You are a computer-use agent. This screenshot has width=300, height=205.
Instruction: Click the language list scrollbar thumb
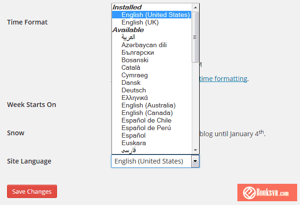coord(195,37)
